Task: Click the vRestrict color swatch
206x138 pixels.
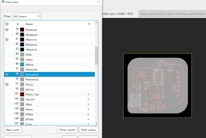Action: [22, 50]
